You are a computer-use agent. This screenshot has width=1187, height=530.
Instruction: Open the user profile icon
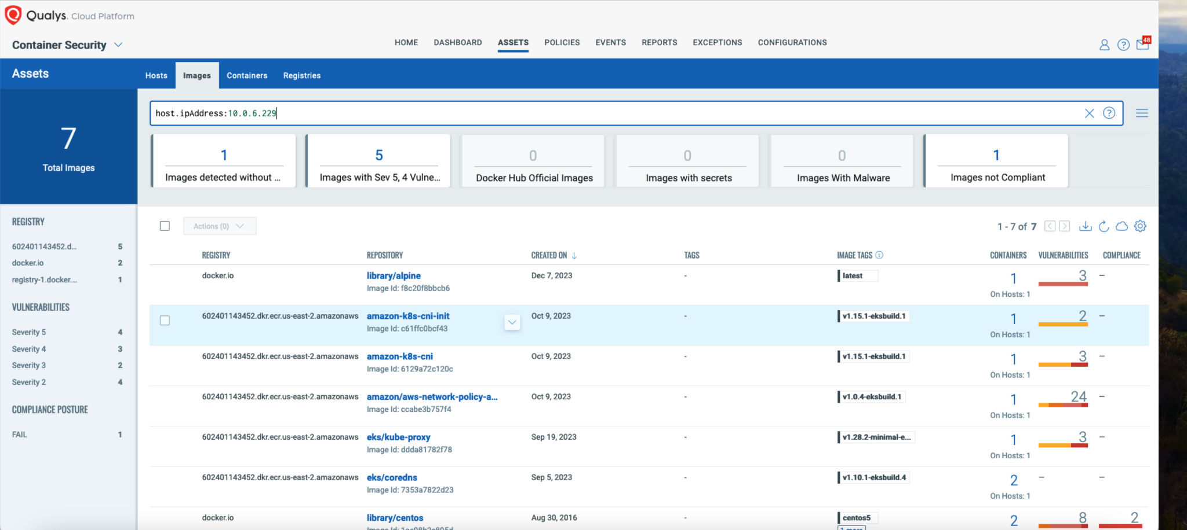point(1104,45)
